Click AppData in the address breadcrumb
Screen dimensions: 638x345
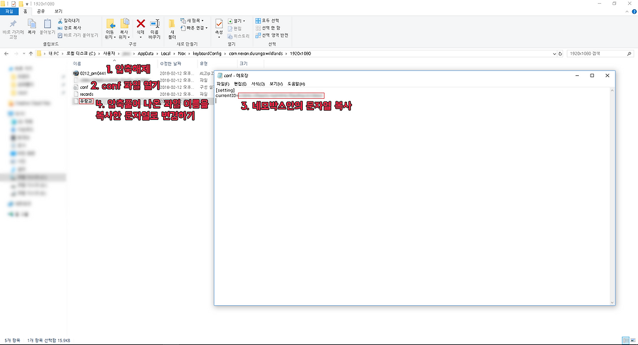pyautogui.click(x=146, y=53)
